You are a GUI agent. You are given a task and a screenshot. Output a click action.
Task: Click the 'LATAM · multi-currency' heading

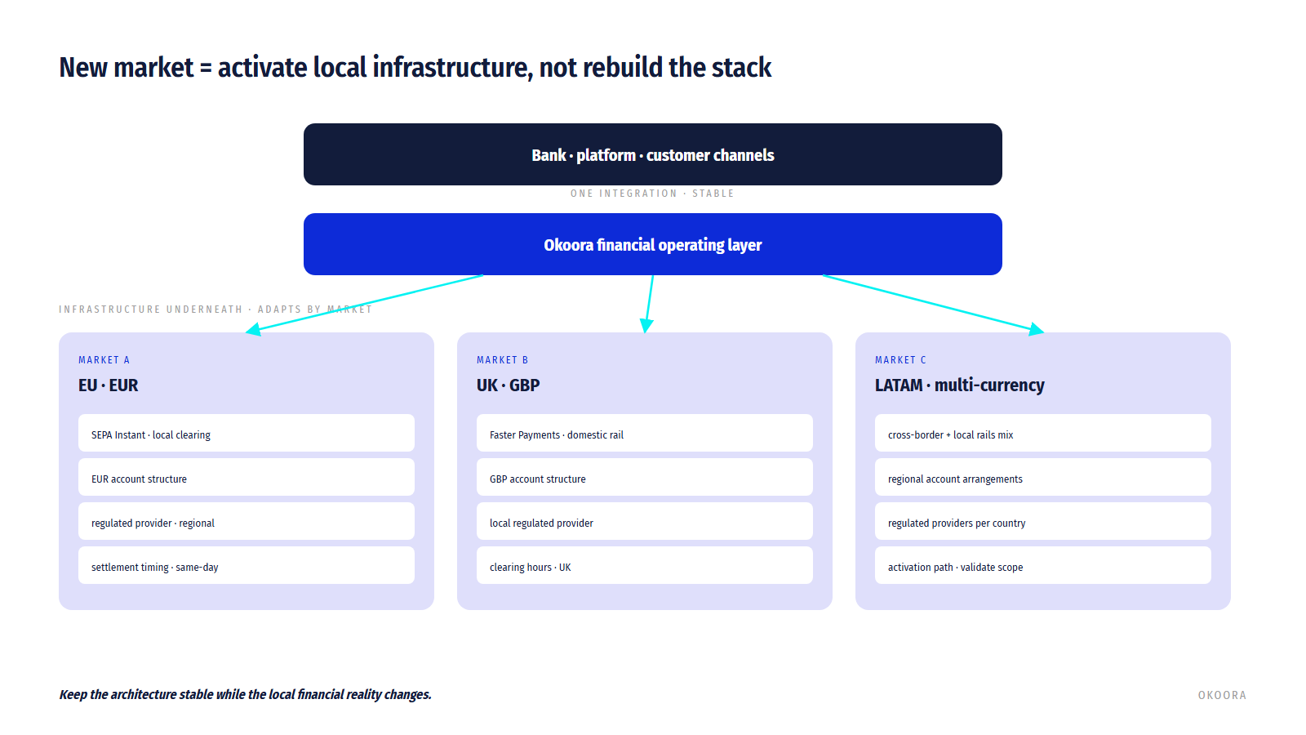coord(960,385)
